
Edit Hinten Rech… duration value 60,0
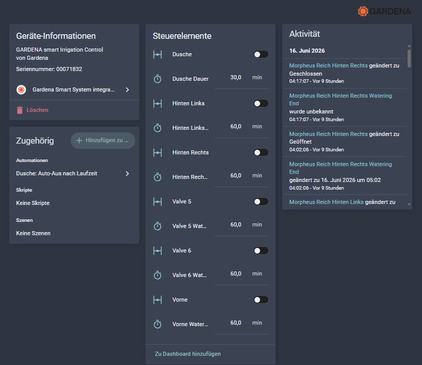(236, 176)
